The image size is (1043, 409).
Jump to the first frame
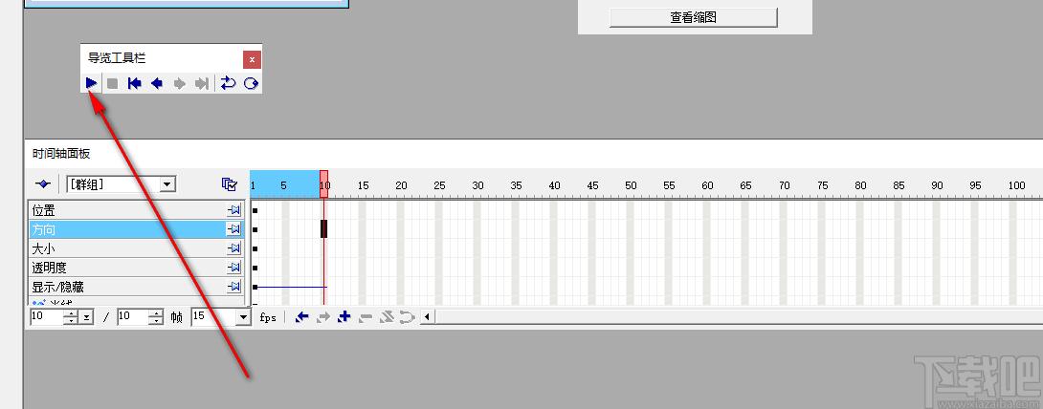(x=134, y=83)
